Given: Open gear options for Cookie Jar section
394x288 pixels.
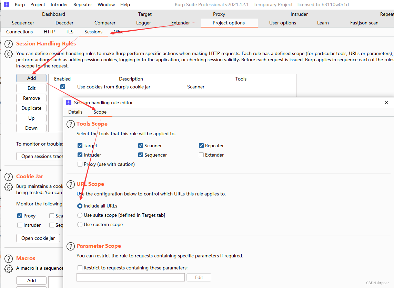Looking at the screenshot, I should [x=9, y=187].
